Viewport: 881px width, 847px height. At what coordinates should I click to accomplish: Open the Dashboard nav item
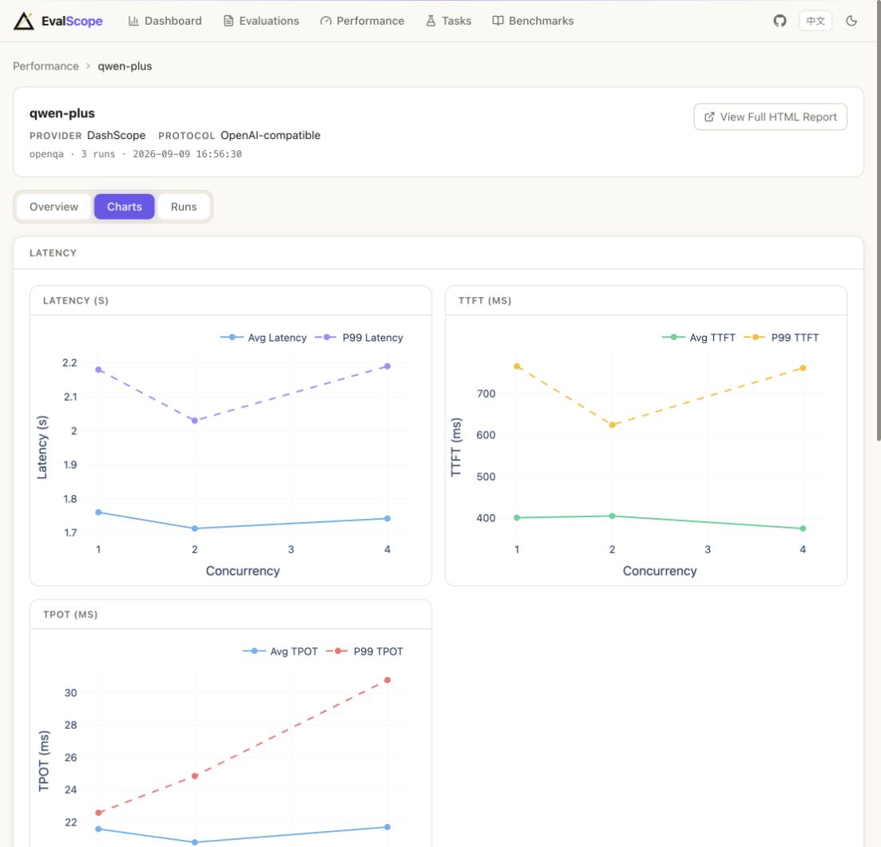[165, 21]
